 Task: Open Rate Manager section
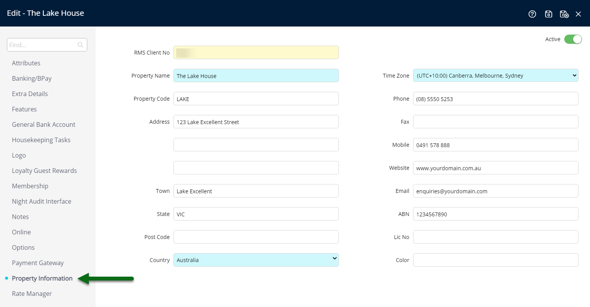32,294
